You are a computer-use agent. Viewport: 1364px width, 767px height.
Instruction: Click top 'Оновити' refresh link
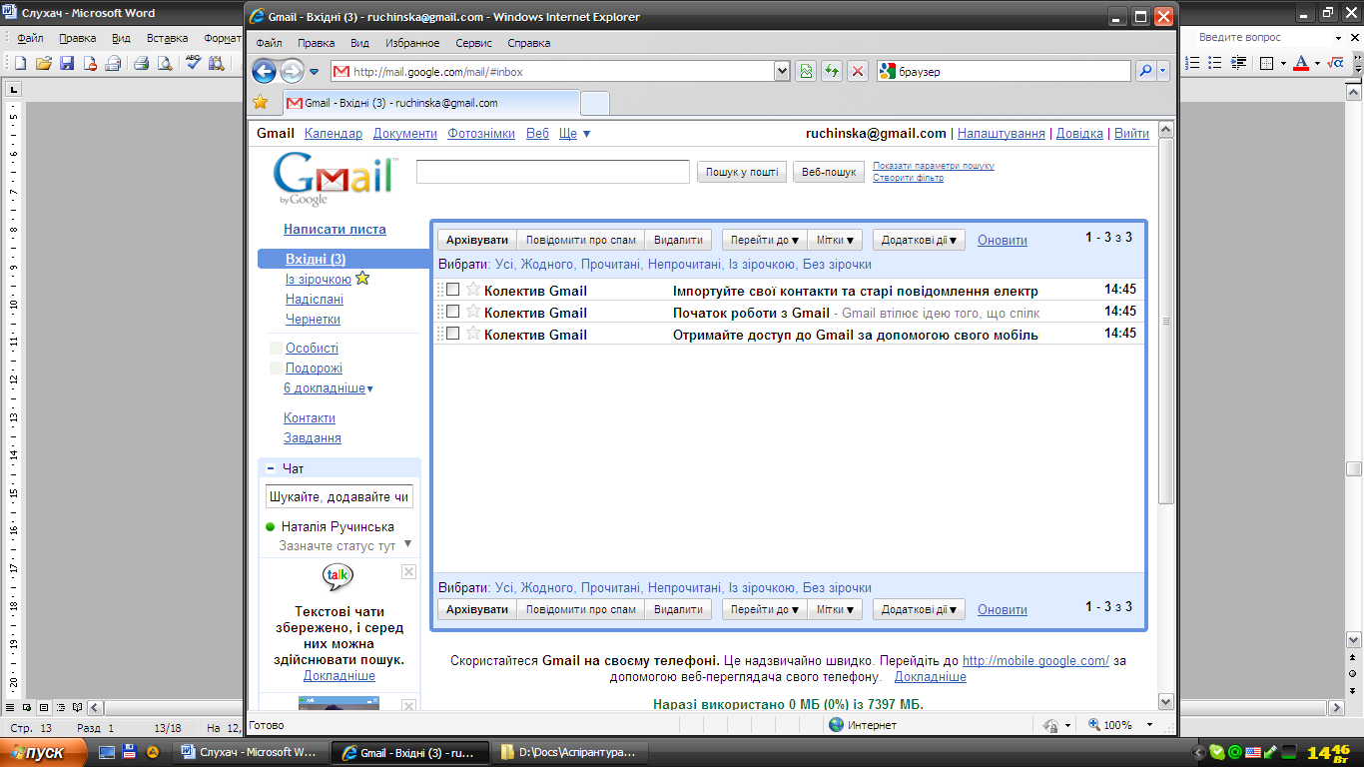tap(1003, 241)
